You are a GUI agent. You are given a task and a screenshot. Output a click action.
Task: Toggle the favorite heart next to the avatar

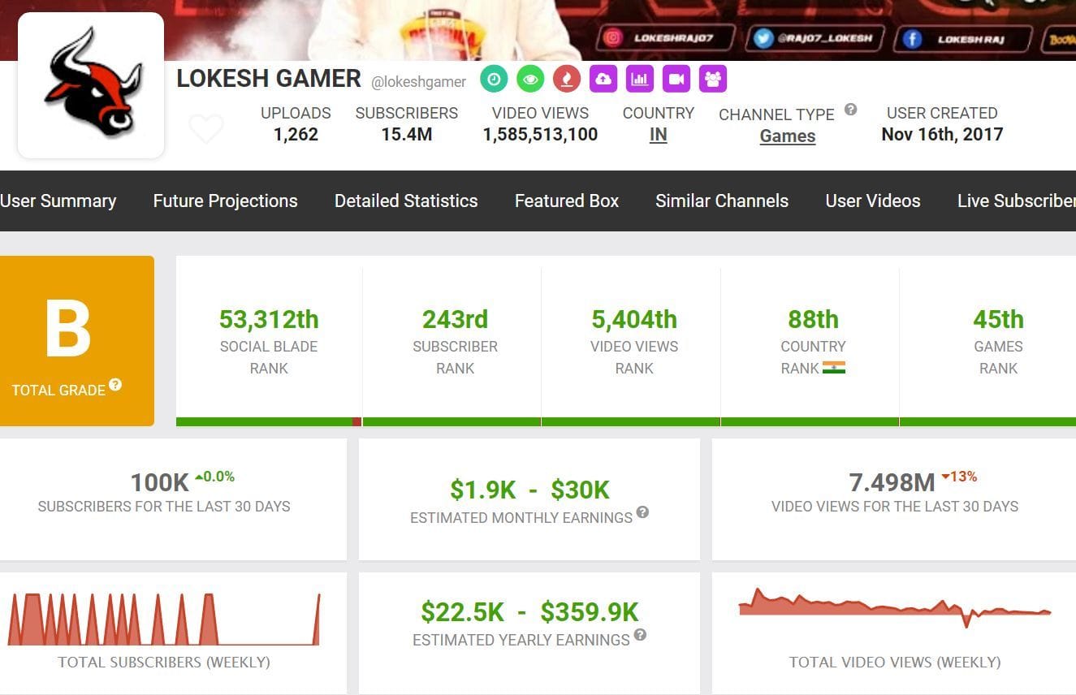click(x=206, y=127)
